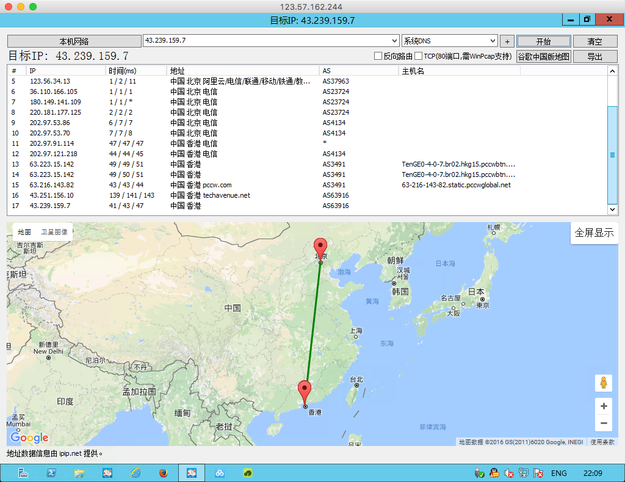625x482 pixels.
Task: Switch to 卫星图像 satellite view
Action: pyautogui.click(x=54, y=232)
